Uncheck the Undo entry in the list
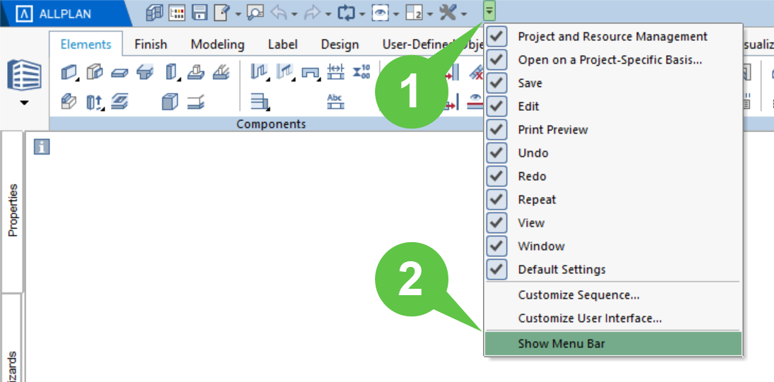Viewport: 774px width, 382px height. click(x=496, y=153)
